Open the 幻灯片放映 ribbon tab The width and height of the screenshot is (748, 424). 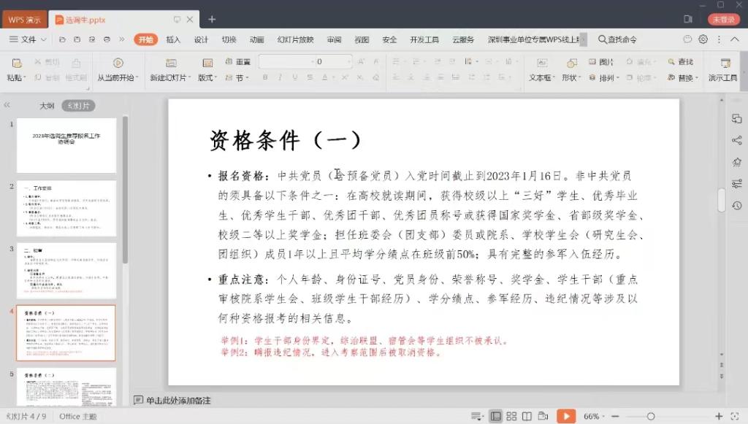[x=295, y=39]
